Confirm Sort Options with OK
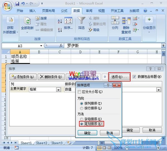This screenshot has width=167, height=151. 87,133
